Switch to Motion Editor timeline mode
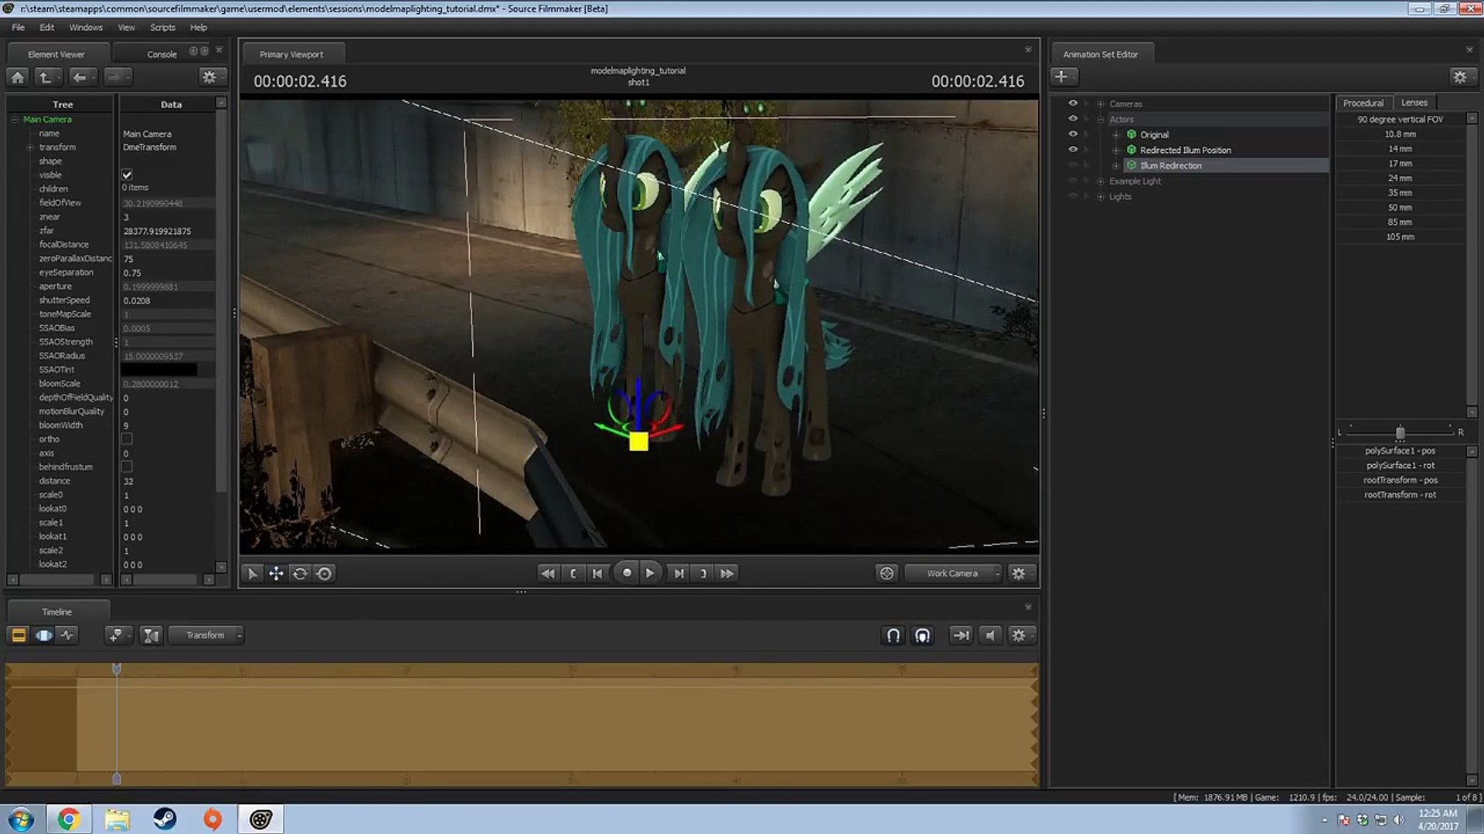The image size is (1484, 834). 44,635
